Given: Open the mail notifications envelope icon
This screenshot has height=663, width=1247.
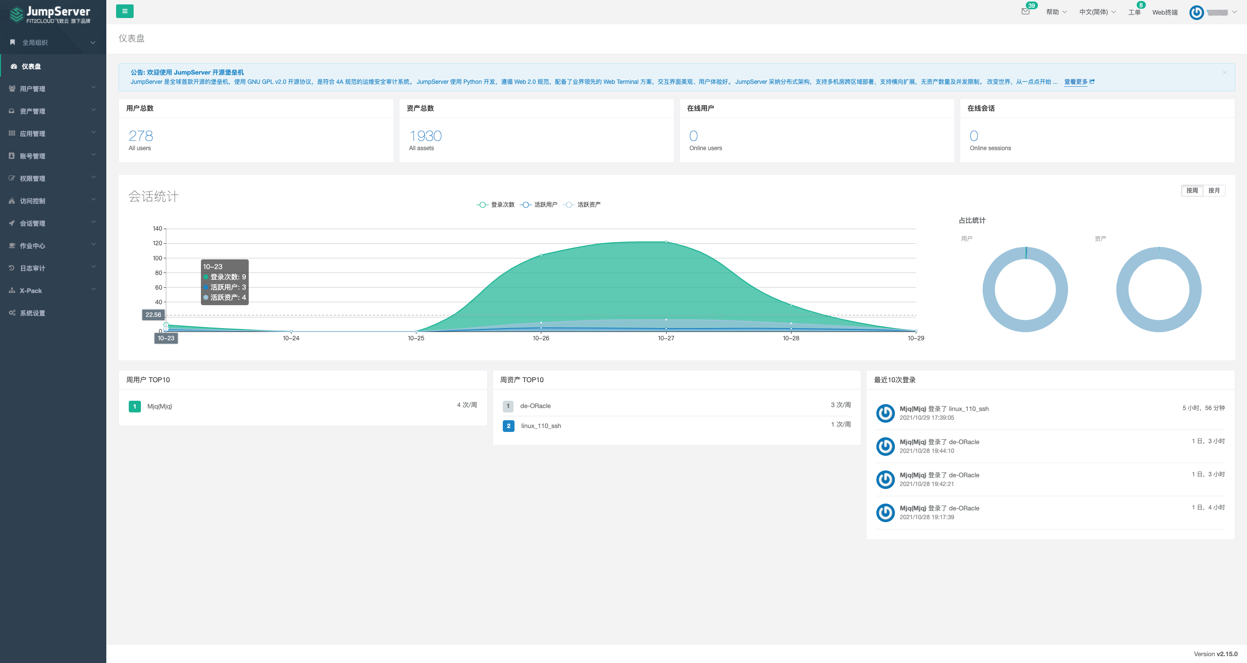Looking at the screenshot, I should [1025, 12].
